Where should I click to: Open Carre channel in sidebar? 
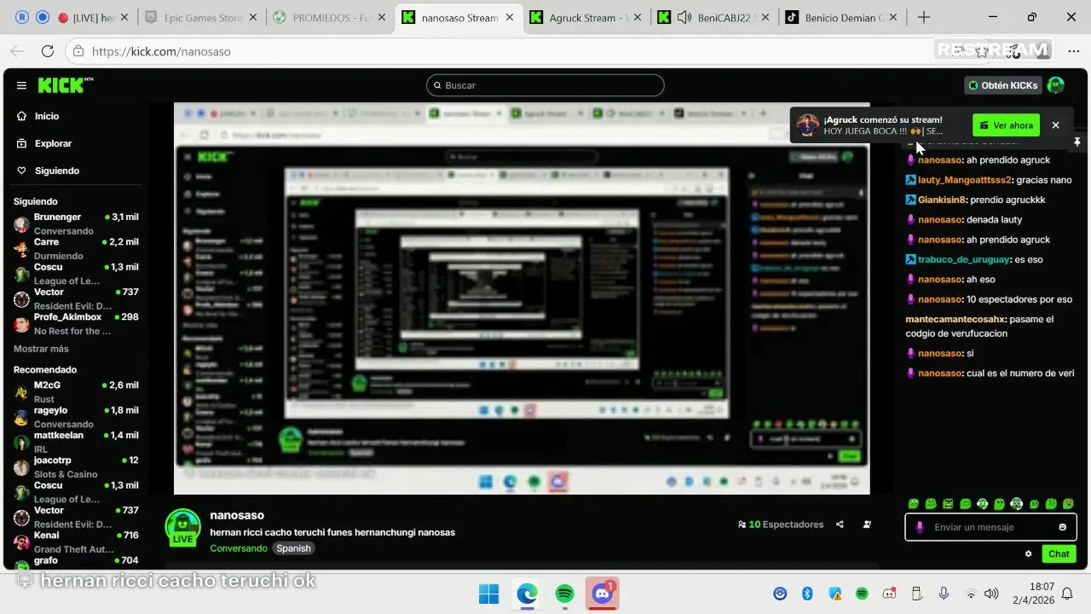[x=77, y=248]
